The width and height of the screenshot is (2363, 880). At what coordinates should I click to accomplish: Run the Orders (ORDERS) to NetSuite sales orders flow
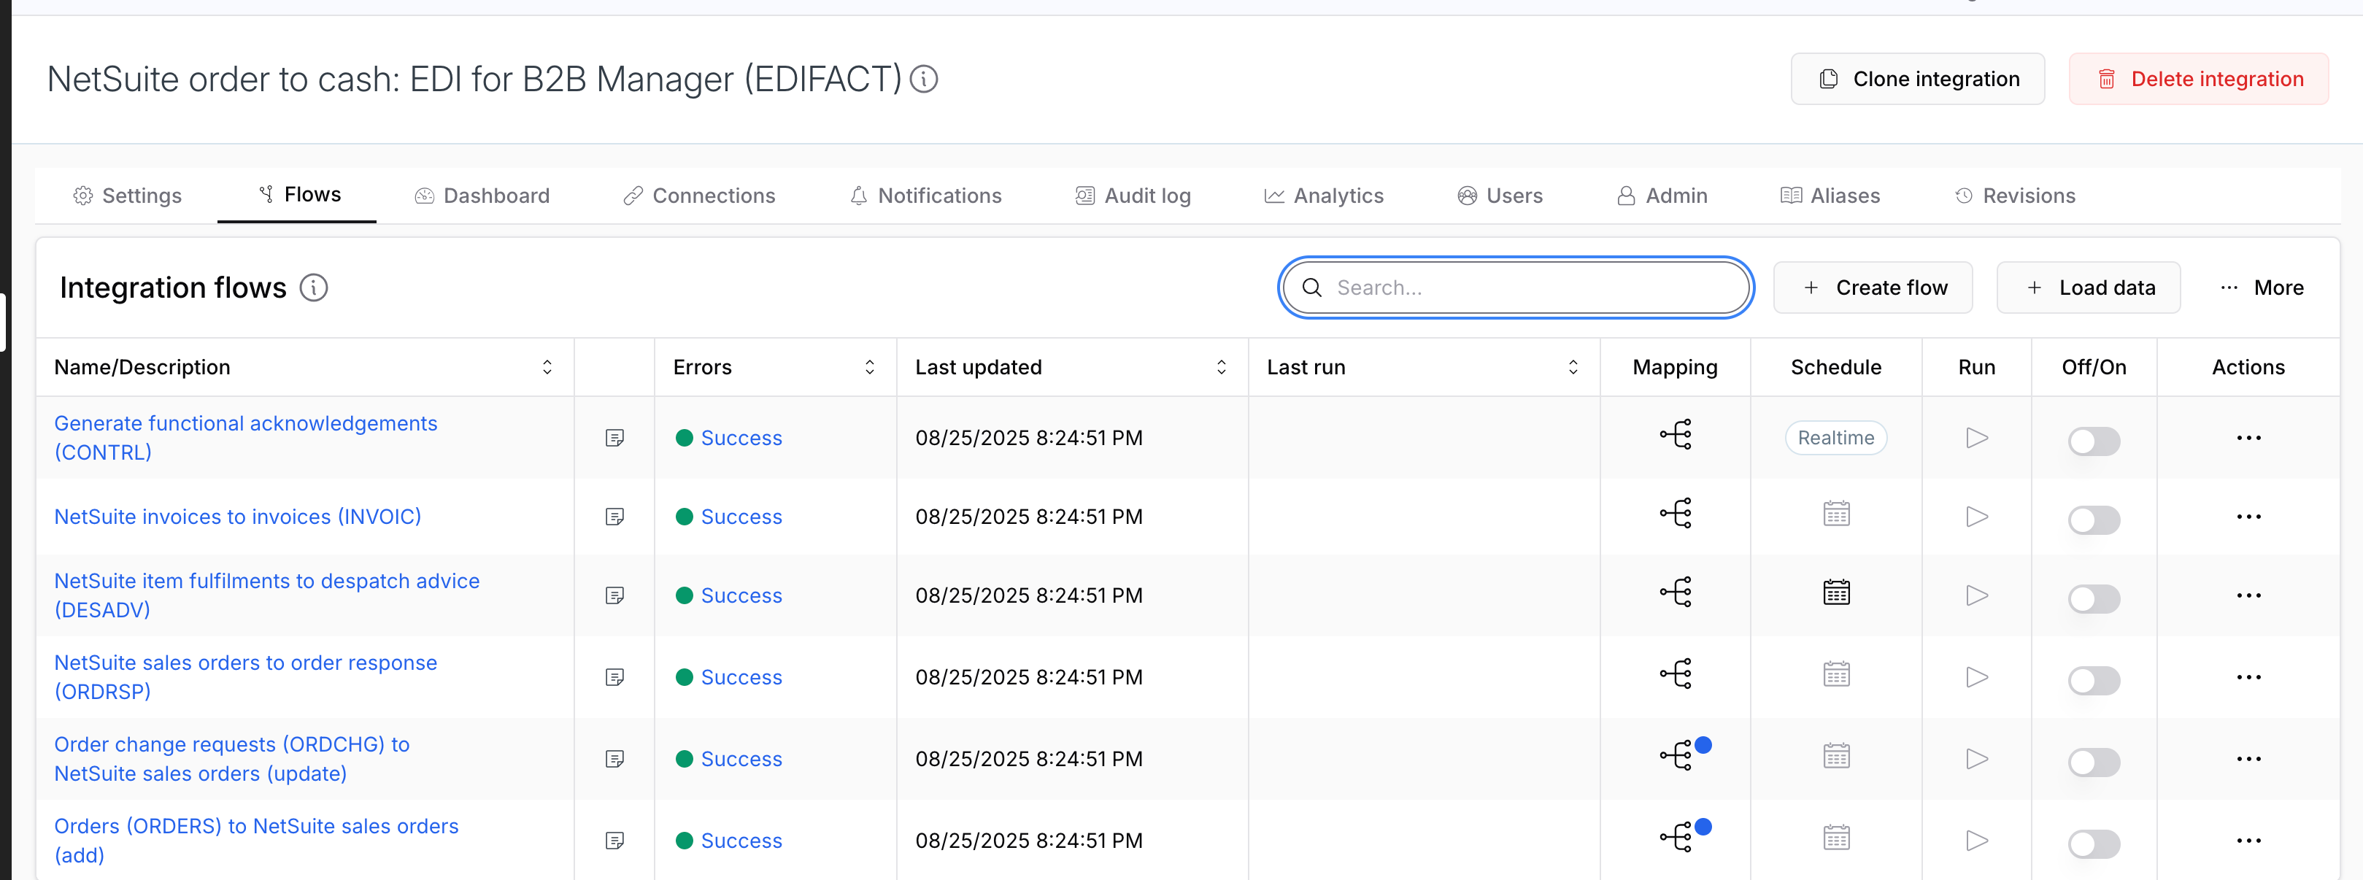(x=1977, y=841)
